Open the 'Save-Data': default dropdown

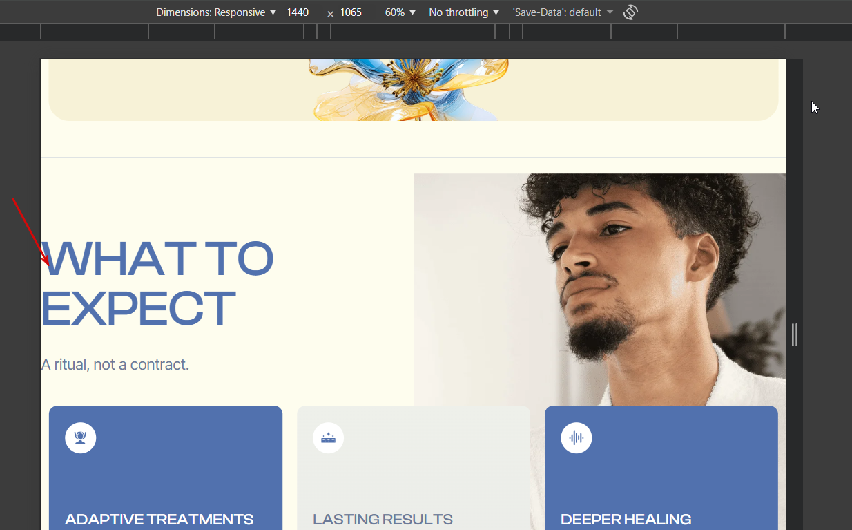coord(563,12)
